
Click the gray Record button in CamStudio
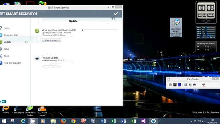170,85
